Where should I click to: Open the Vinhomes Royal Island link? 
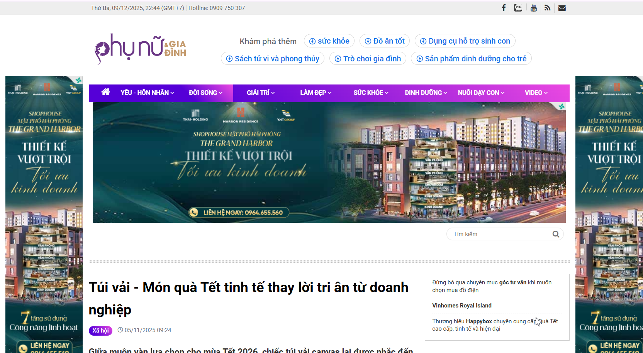(462, 306)
